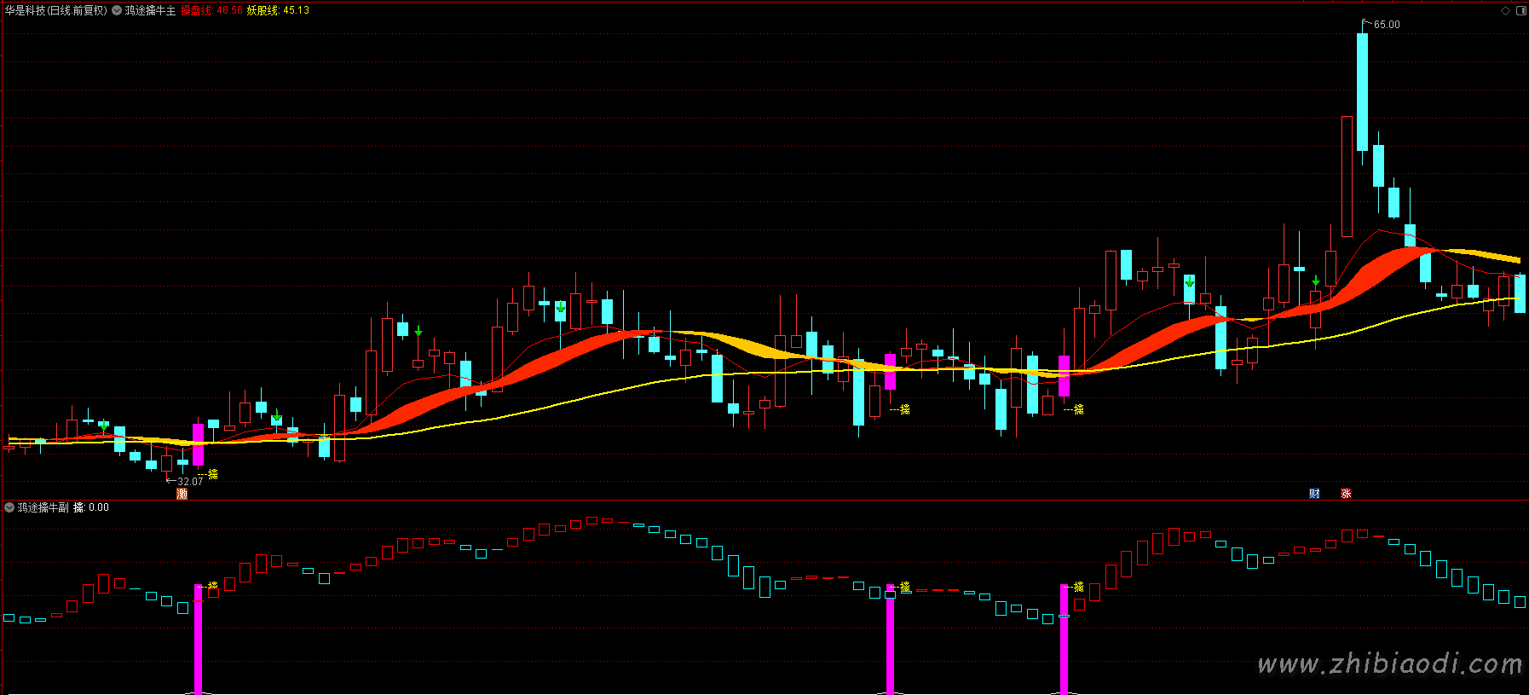Click the 擒: 0.00 value label
Image resolution: width=1529 pixels, height=695 pixels.
coord(91,507)
